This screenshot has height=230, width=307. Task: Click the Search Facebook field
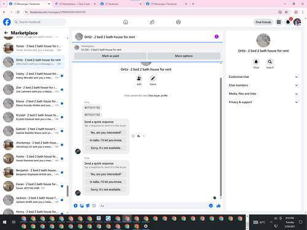pyautogui.click(x=39, y=22)
